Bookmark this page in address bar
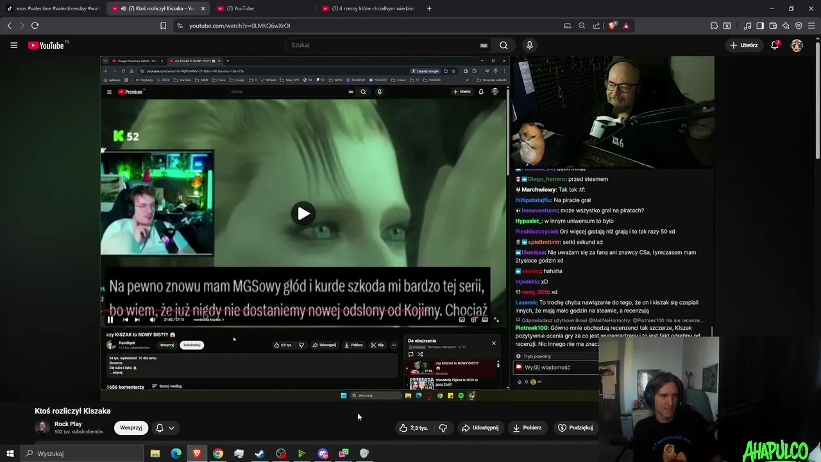The height and width of the screenshot is (462, 821). coord(163,26)
